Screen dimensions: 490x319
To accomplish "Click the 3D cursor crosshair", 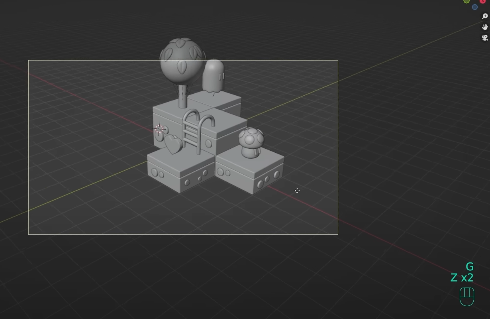I will tap(159, 129).
